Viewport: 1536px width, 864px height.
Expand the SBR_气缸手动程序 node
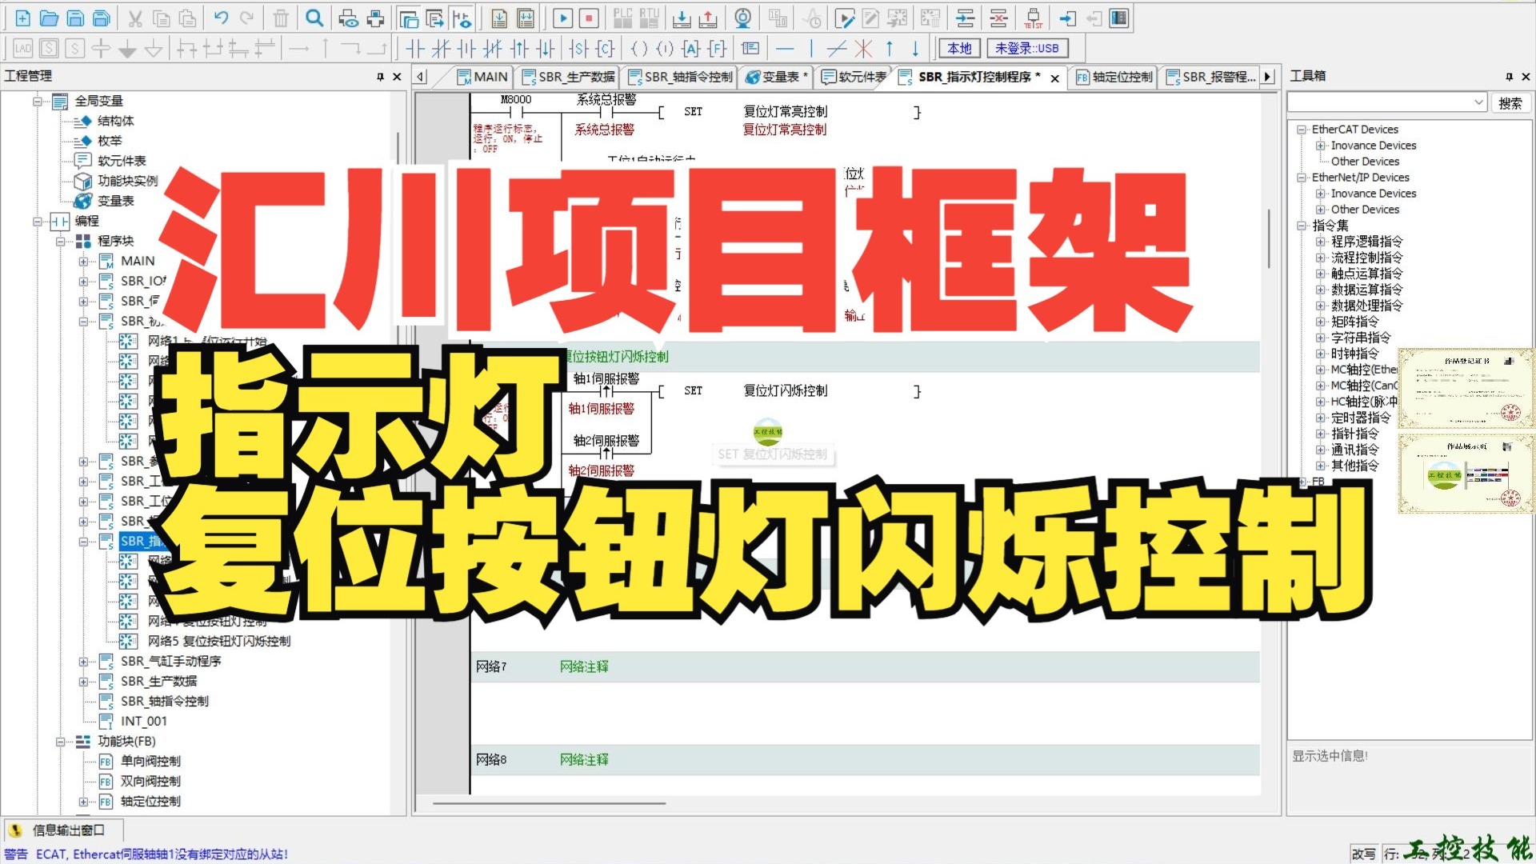pyautogui.click(x=83, y=662)
